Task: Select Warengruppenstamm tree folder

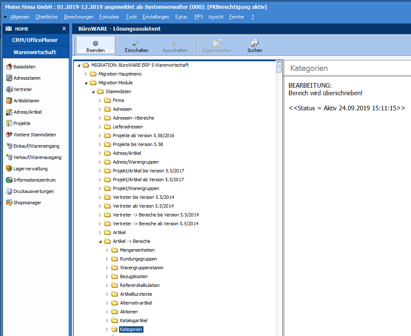Action: pos(141,268)
